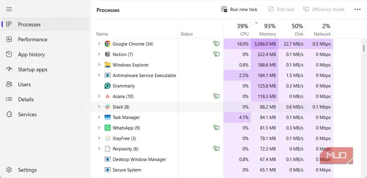Select the StayFree app icon
Viewport: 367px width, 178px height.
point(108,138)
